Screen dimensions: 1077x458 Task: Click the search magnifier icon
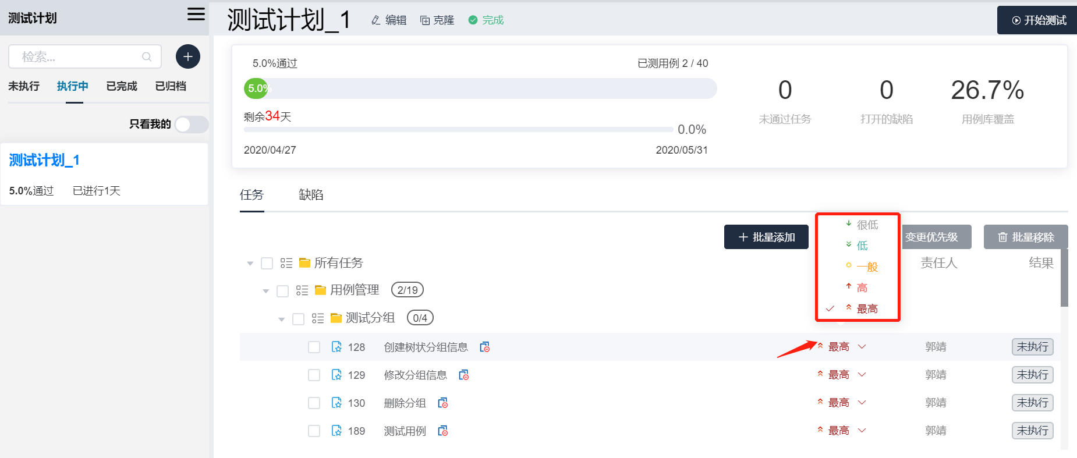147,56
